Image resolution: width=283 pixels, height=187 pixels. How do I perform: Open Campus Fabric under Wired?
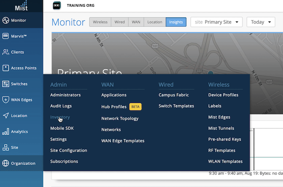pyautogui.click(x=173, y=95)
